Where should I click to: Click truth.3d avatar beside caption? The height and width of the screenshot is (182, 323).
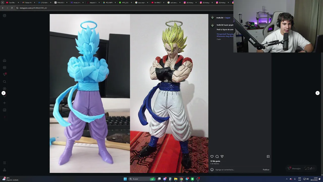pos(212,25)
